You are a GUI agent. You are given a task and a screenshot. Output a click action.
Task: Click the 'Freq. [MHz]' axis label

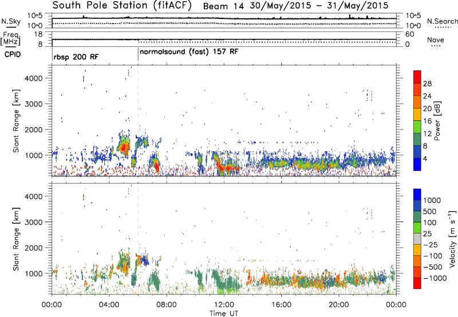10,39
